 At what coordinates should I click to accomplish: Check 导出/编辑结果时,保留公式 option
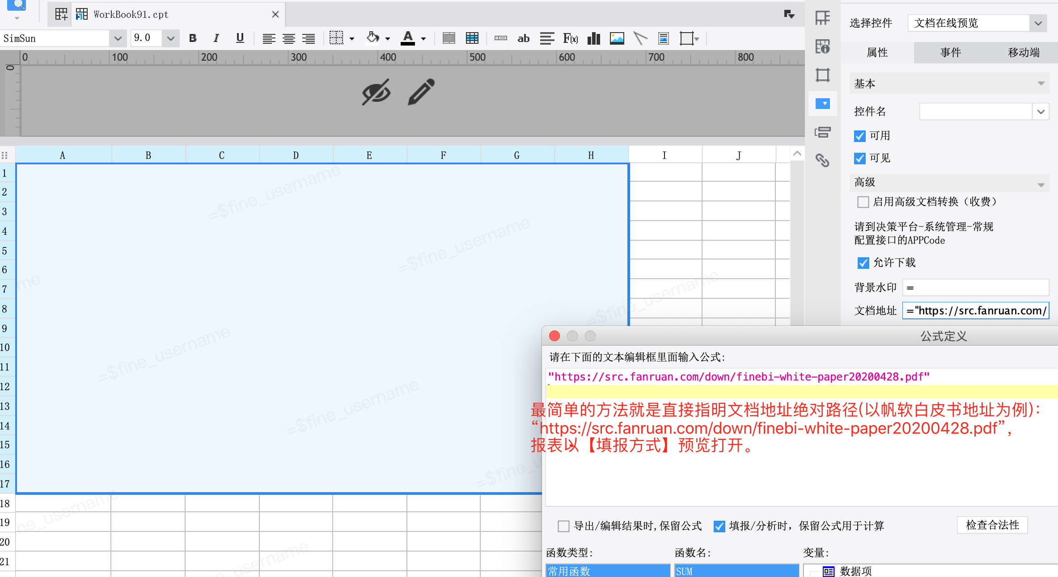coord(563,526)
